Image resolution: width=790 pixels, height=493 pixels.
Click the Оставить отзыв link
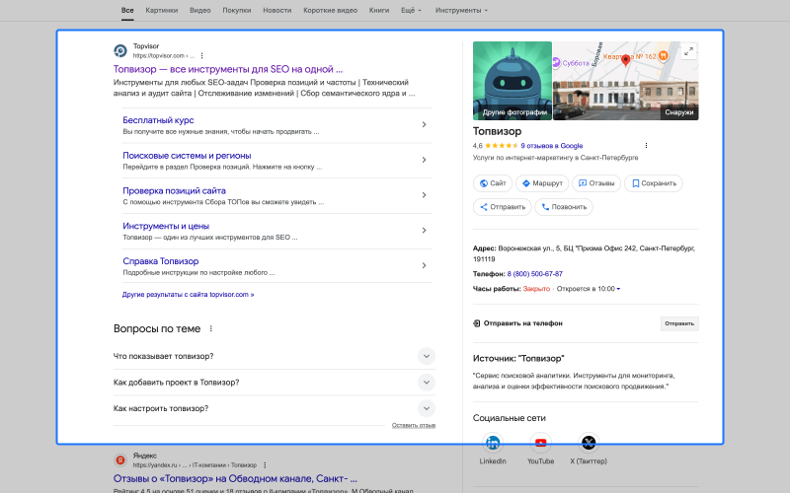point(414,425)
